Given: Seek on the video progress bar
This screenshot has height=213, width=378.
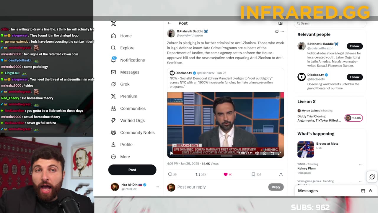Looking at the screenshot, I should click(x=225, y=147).
